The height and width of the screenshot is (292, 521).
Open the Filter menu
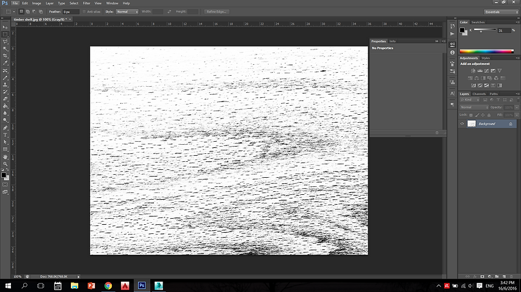[86, 3]
